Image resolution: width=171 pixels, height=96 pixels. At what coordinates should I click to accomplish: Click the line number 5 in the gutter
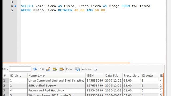[x=12, y=10]
